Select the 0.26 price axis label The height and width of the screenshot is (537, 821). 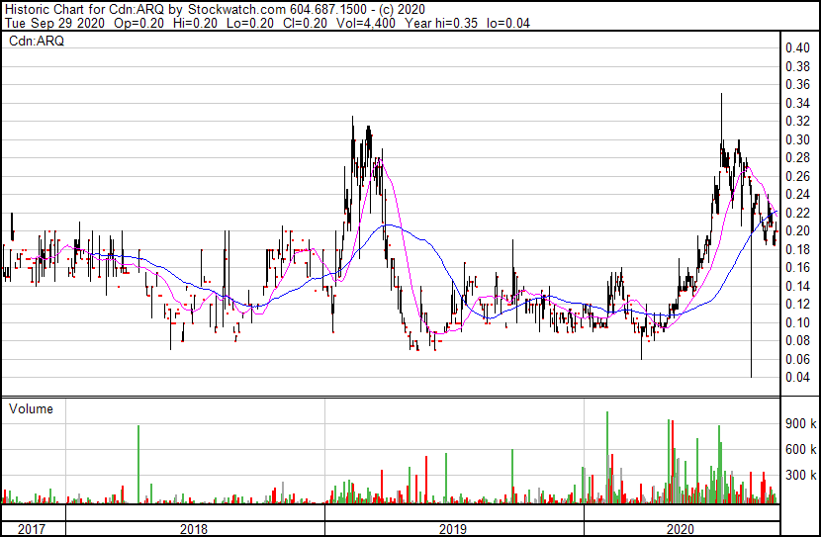[x=797, y=176]
